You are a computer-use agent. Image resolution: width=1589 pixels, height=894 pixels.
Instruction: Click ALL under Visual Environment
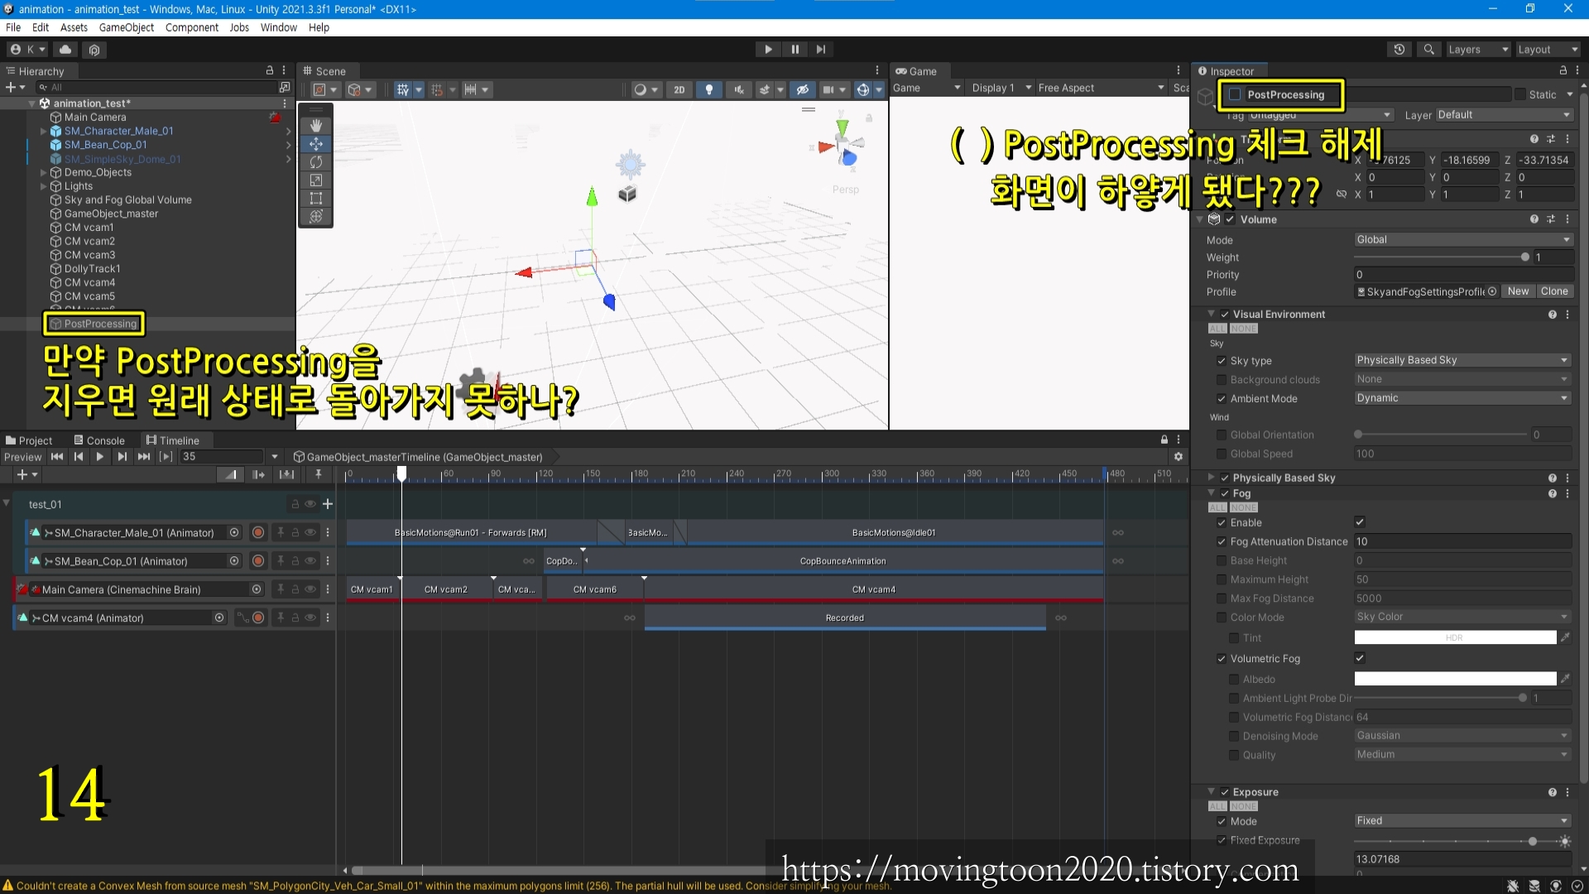[1217, 329]
